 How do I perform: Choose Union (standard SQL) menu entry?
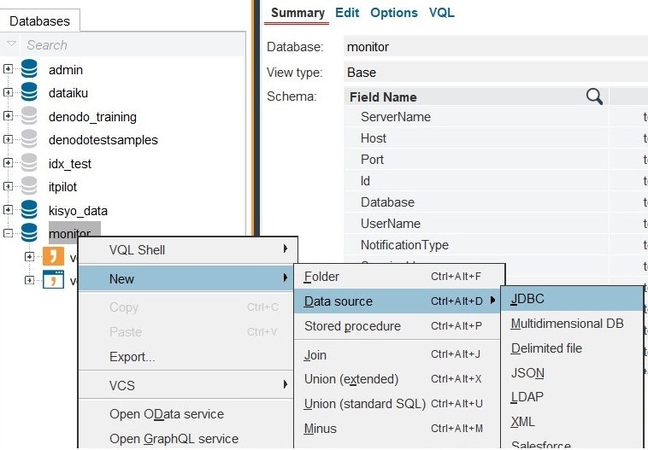(398, 403)
